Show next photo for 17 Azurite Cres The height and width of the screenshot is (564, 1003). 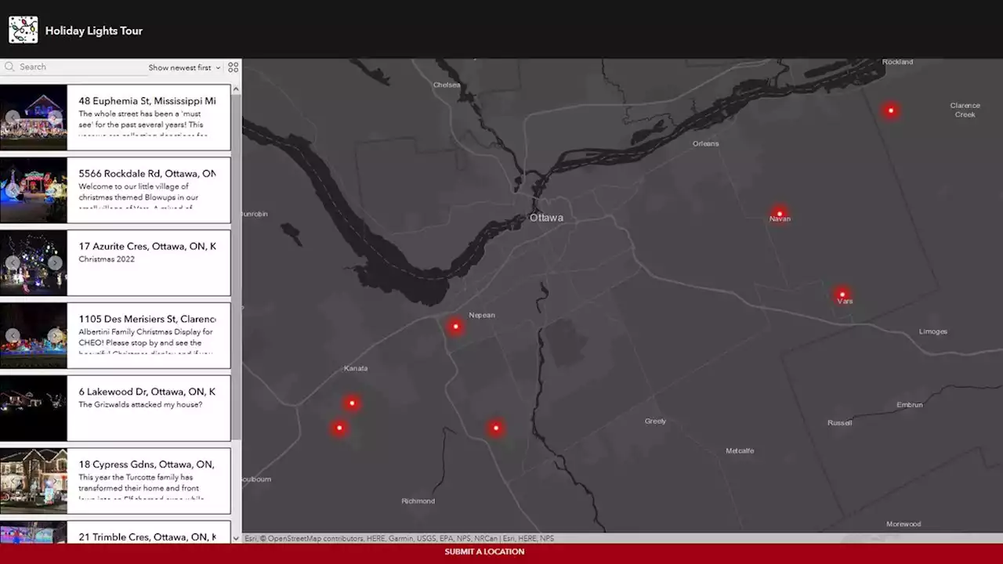pos(55,263)
